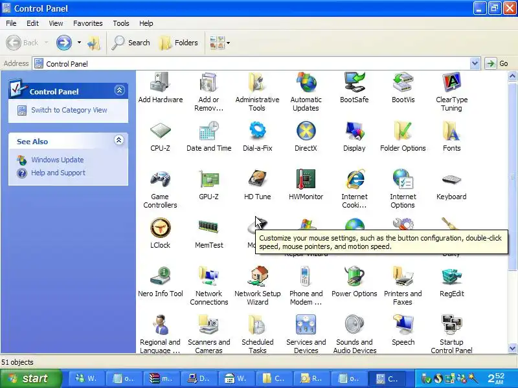Click the scrollbar up arrow
The image size is (518, 388).
512,76
